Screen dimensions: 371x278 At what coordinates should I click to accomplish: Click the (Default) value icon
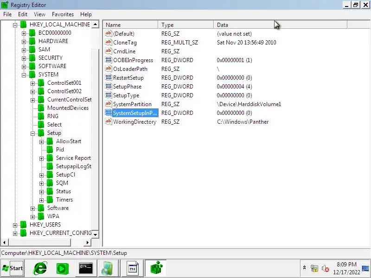point(108,33)
